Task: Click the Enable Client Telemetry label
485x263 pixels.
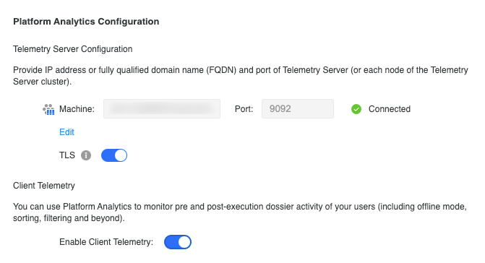Action: tap(106, 242)
